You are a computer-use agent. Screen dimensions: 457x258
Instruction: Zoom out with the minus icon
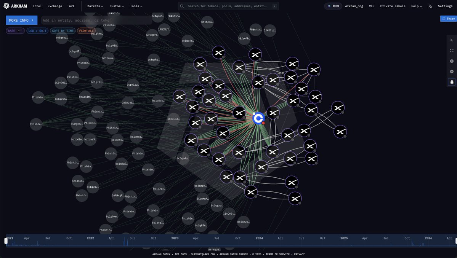pos(451,72)
